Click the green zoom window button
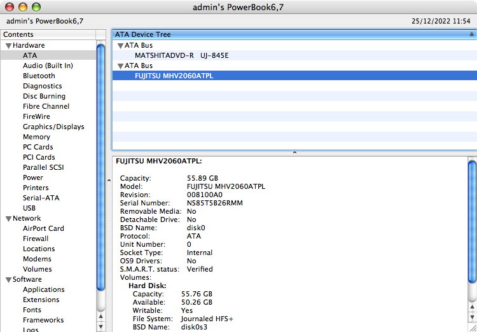 (x=36, y=7)
